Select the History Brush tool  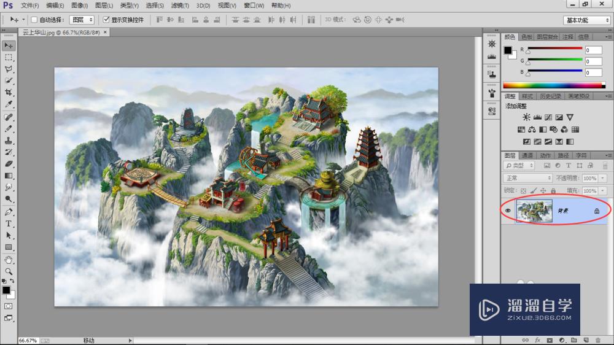coord(9,152)
